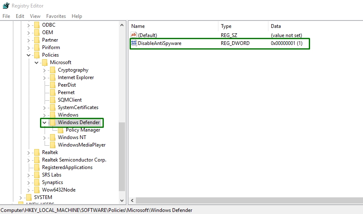
Task: Click the Cryptography folder icon
Action: 53,70
